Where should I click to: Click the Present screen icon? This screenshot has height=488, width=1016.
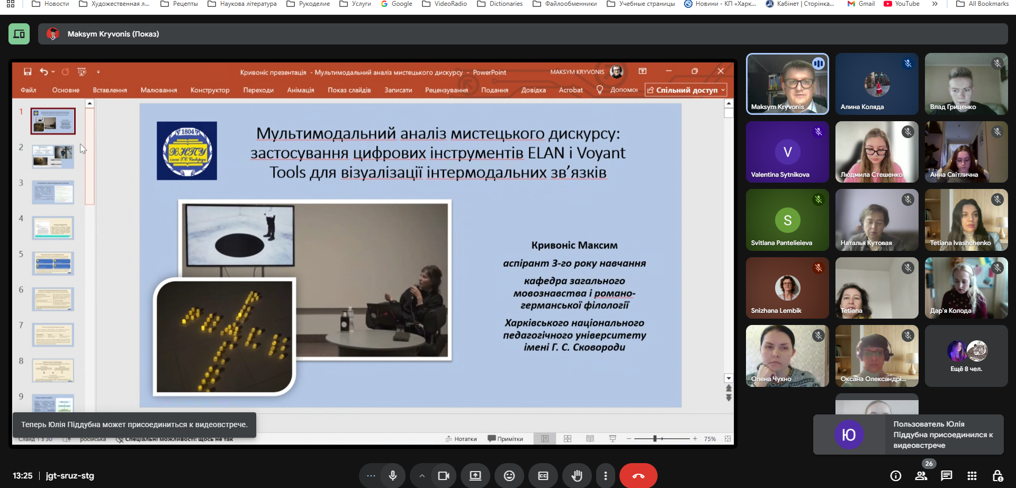[x=475, y=476]
